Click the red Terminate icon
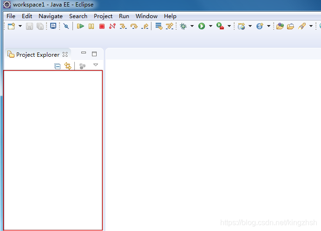Image resolution: width=321 pixels, height=231 pixels. [x=102, y=26]
